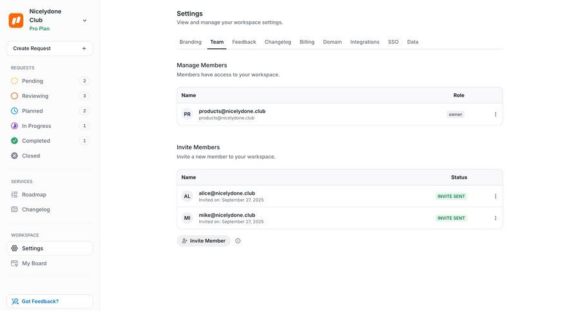This screenshot has width=580, height=311.
Task: Click info icon beside Invite Member
Action: tap(238, 241)
